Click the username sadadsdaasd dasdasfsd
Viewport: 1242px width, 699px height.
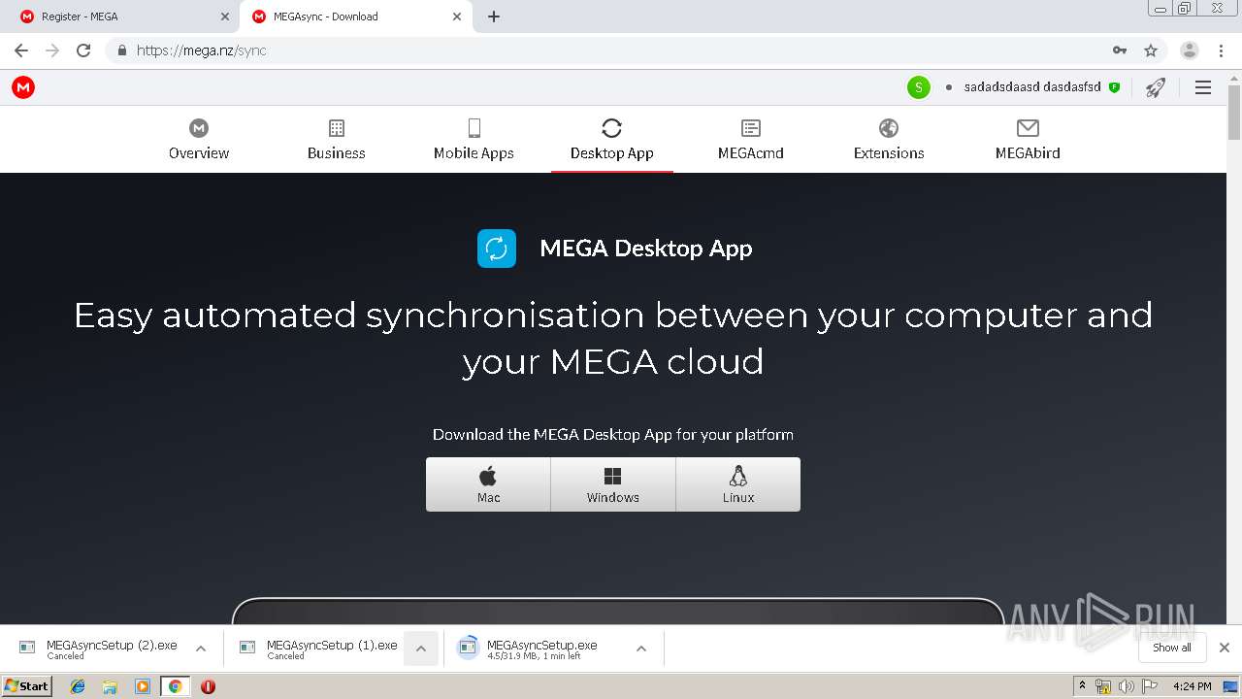(x=1032, y=87)
